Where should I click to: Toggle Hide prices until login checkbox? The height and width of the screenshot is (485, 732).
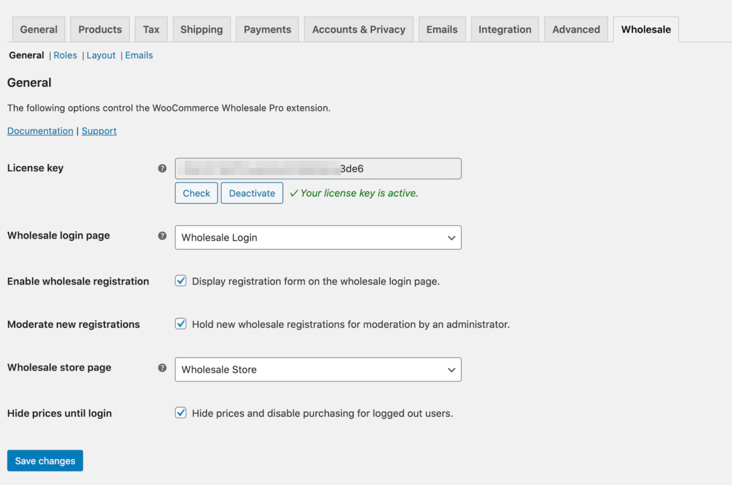181,413
